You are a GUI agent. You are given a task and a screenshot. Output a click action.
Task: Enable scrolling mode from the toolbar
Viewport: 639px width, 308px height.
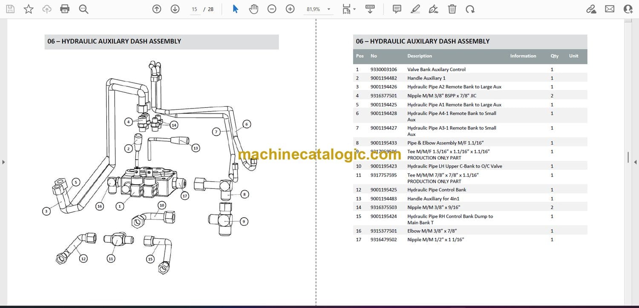coord(370,9)
